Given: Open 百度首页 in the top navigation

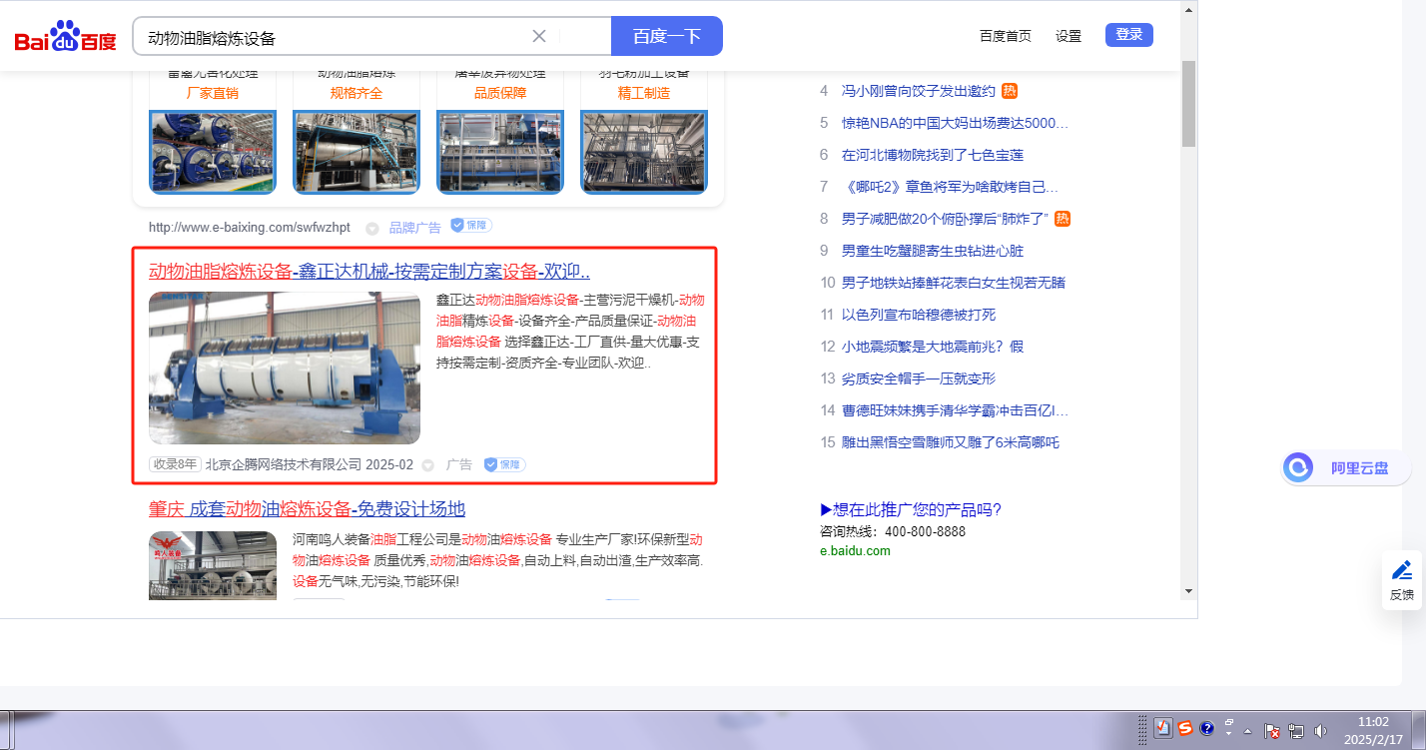Looking at the screenshot, I should coord(1006,36).
